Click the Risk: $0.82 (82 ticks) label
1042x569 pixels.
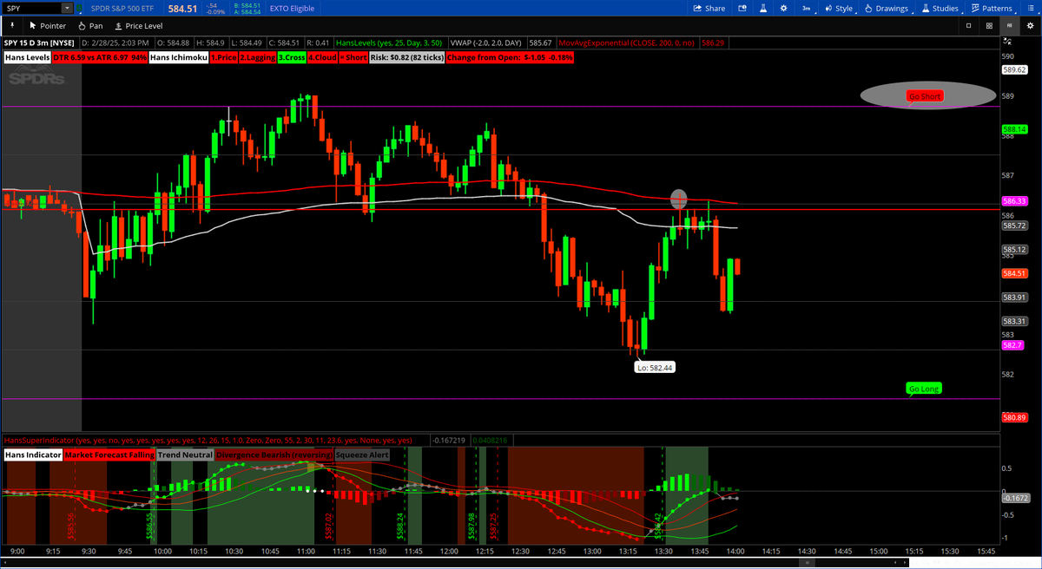pos(406,57)
